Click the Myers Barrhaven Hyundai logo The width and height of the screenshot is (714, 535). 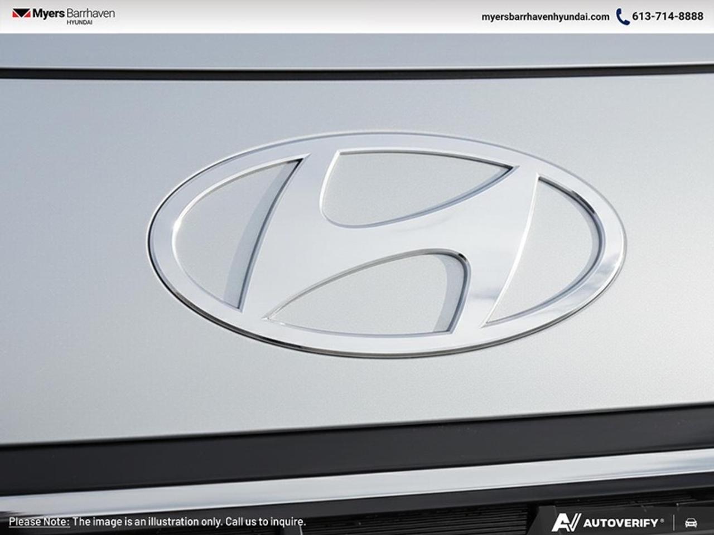point(63,15)
